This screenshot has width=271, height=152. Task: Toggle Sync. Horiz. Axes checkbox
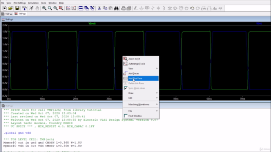pos(125,88)
